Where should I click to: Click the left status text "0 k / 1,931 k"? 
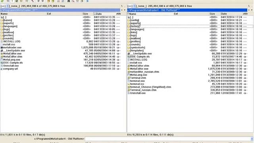[x=23, y=135]
